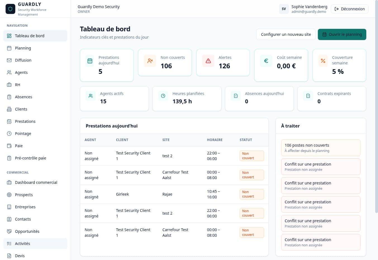Click the Paie wallet icon
The width and height of the screenshot is (378, 260).
pyautogui.click(x=9, y=146)
